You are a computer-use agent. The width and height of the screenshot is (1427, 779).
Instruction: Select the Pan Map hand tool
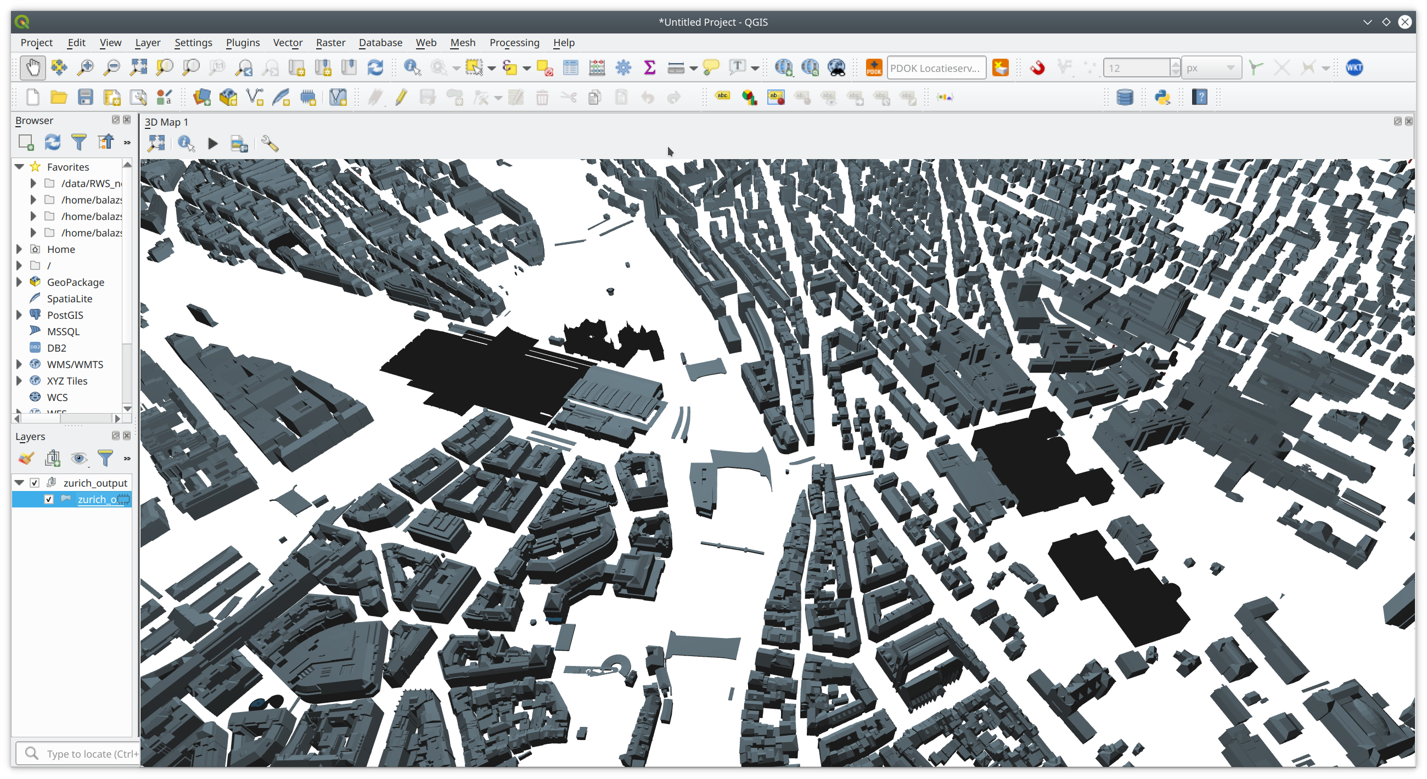point(33,67)
